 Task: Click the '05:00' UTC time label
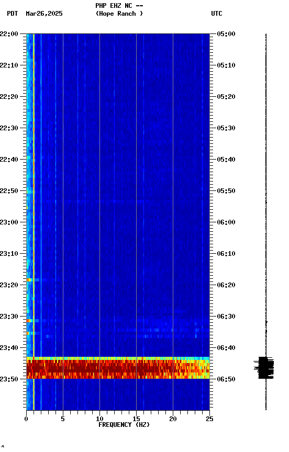pos(226,34)
